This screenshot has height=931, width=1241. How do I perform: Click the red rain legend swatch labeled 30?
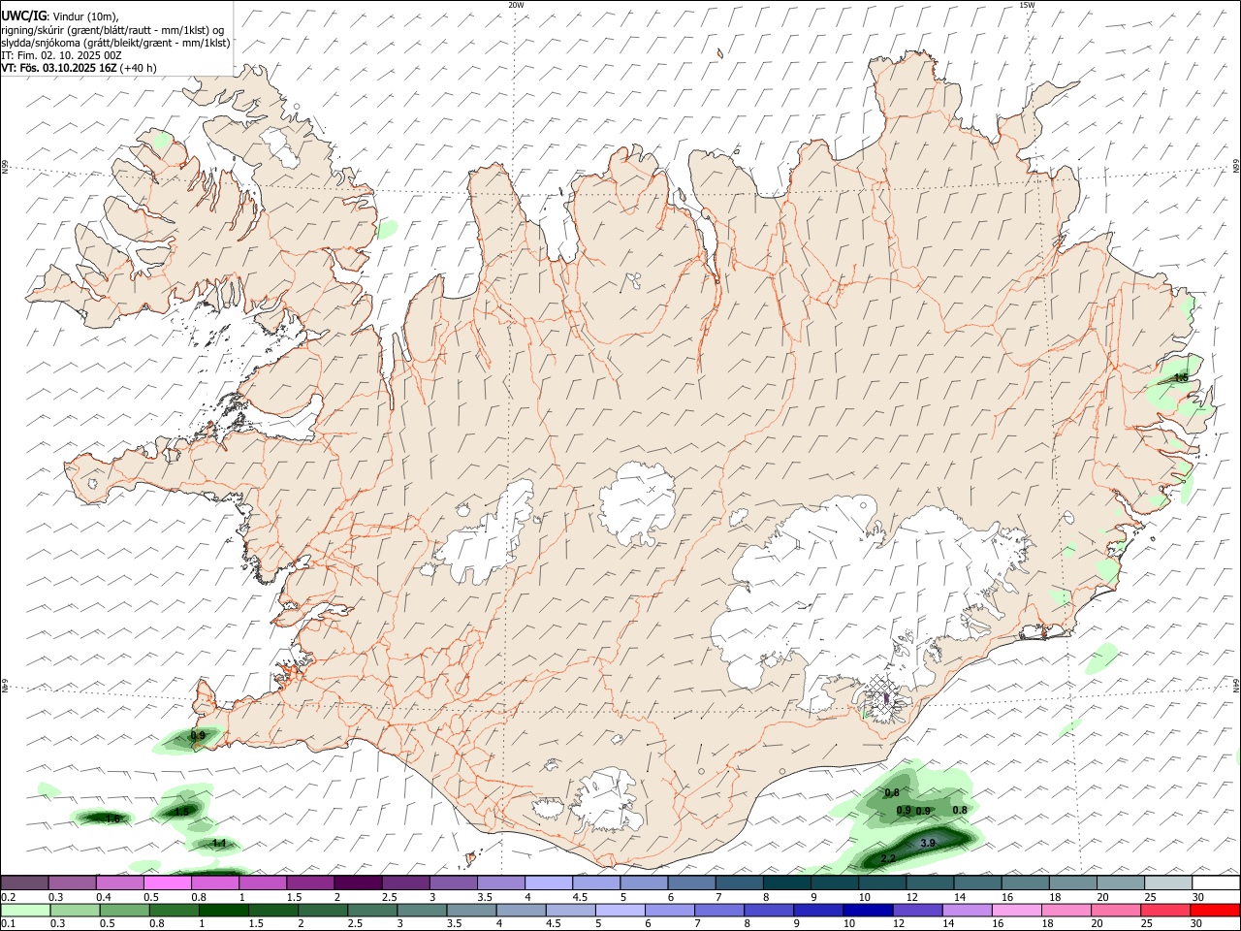[x=1214, y=910]
